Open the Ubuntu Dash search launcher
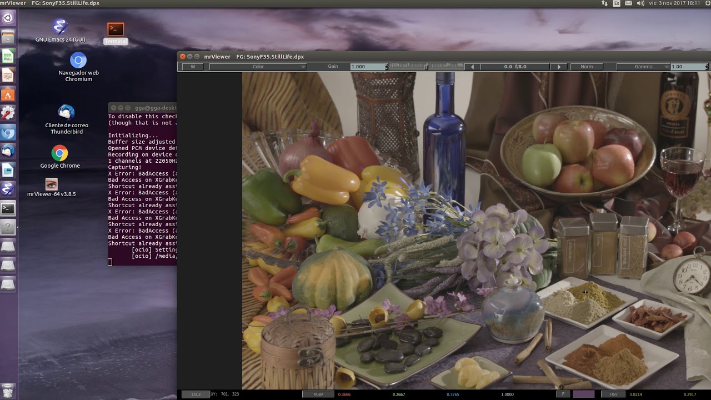This screenshot has width=711, height=400. pos(8,18)
